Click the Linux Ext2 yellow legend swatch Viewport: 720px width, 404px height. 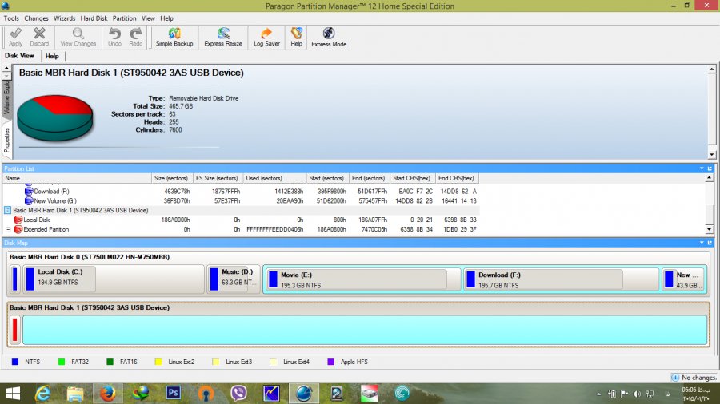158,362
